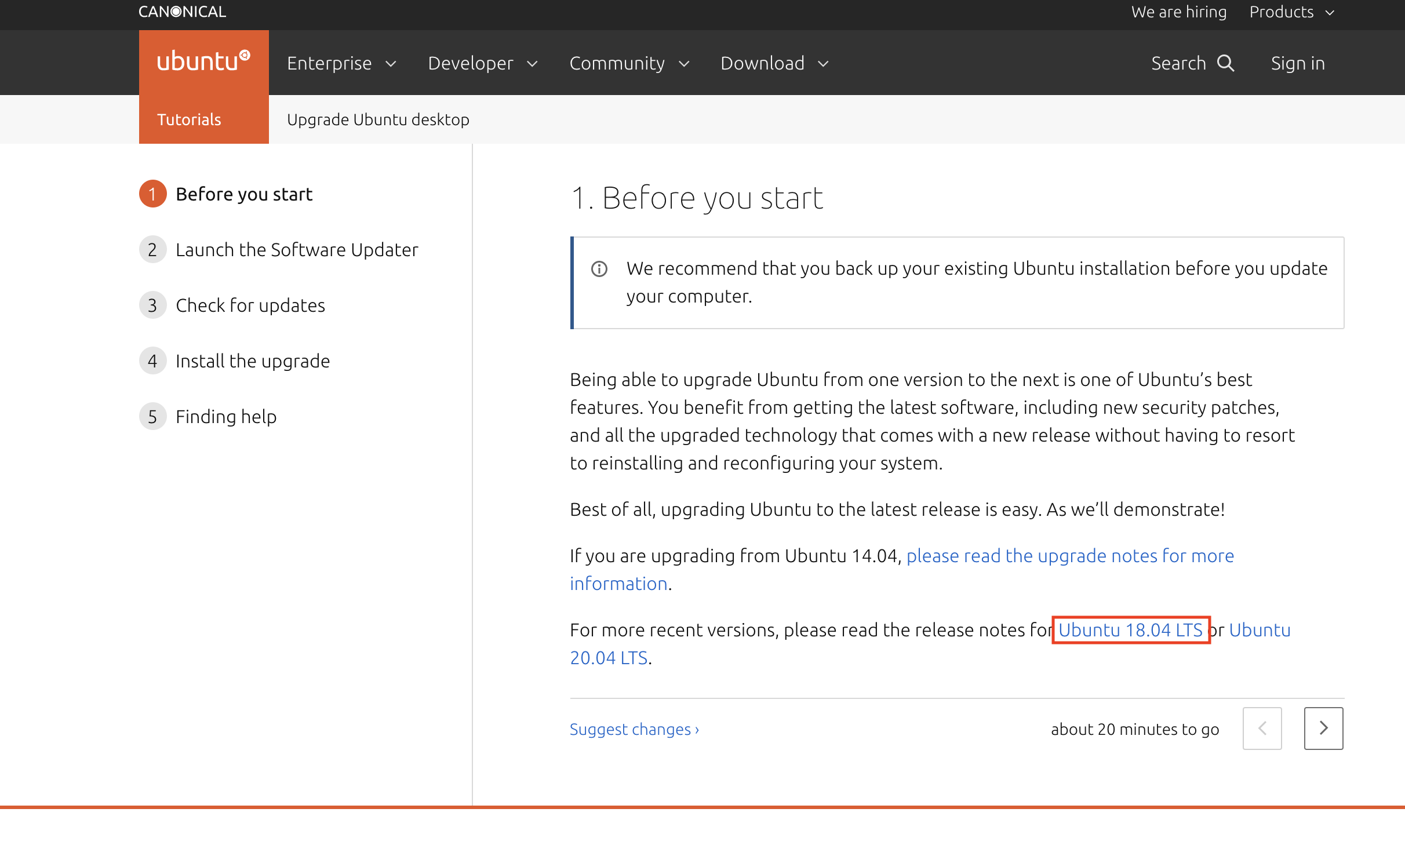Screen dimensions: 1405x845
Task: Click the Search magnifier icon
Action: coord(1226,63)
